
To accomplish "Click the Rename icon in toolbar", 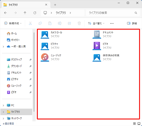I will 60,23.
